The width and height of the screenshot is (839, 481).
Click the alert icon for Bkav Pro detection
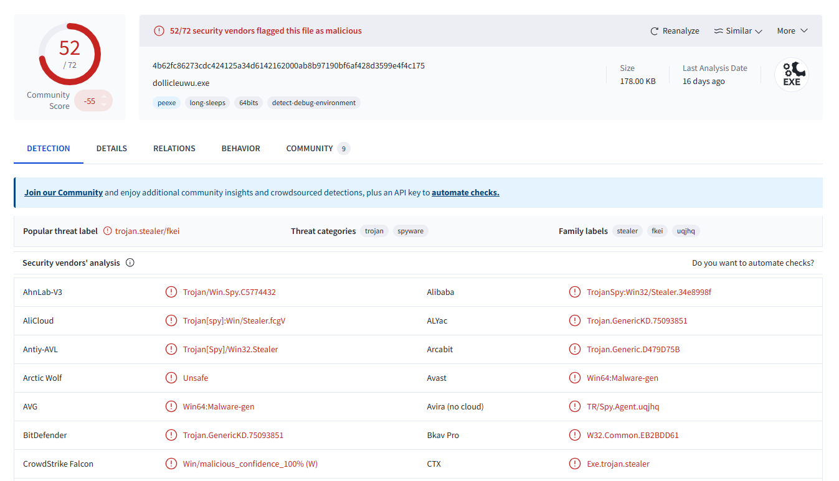point(575,435)
